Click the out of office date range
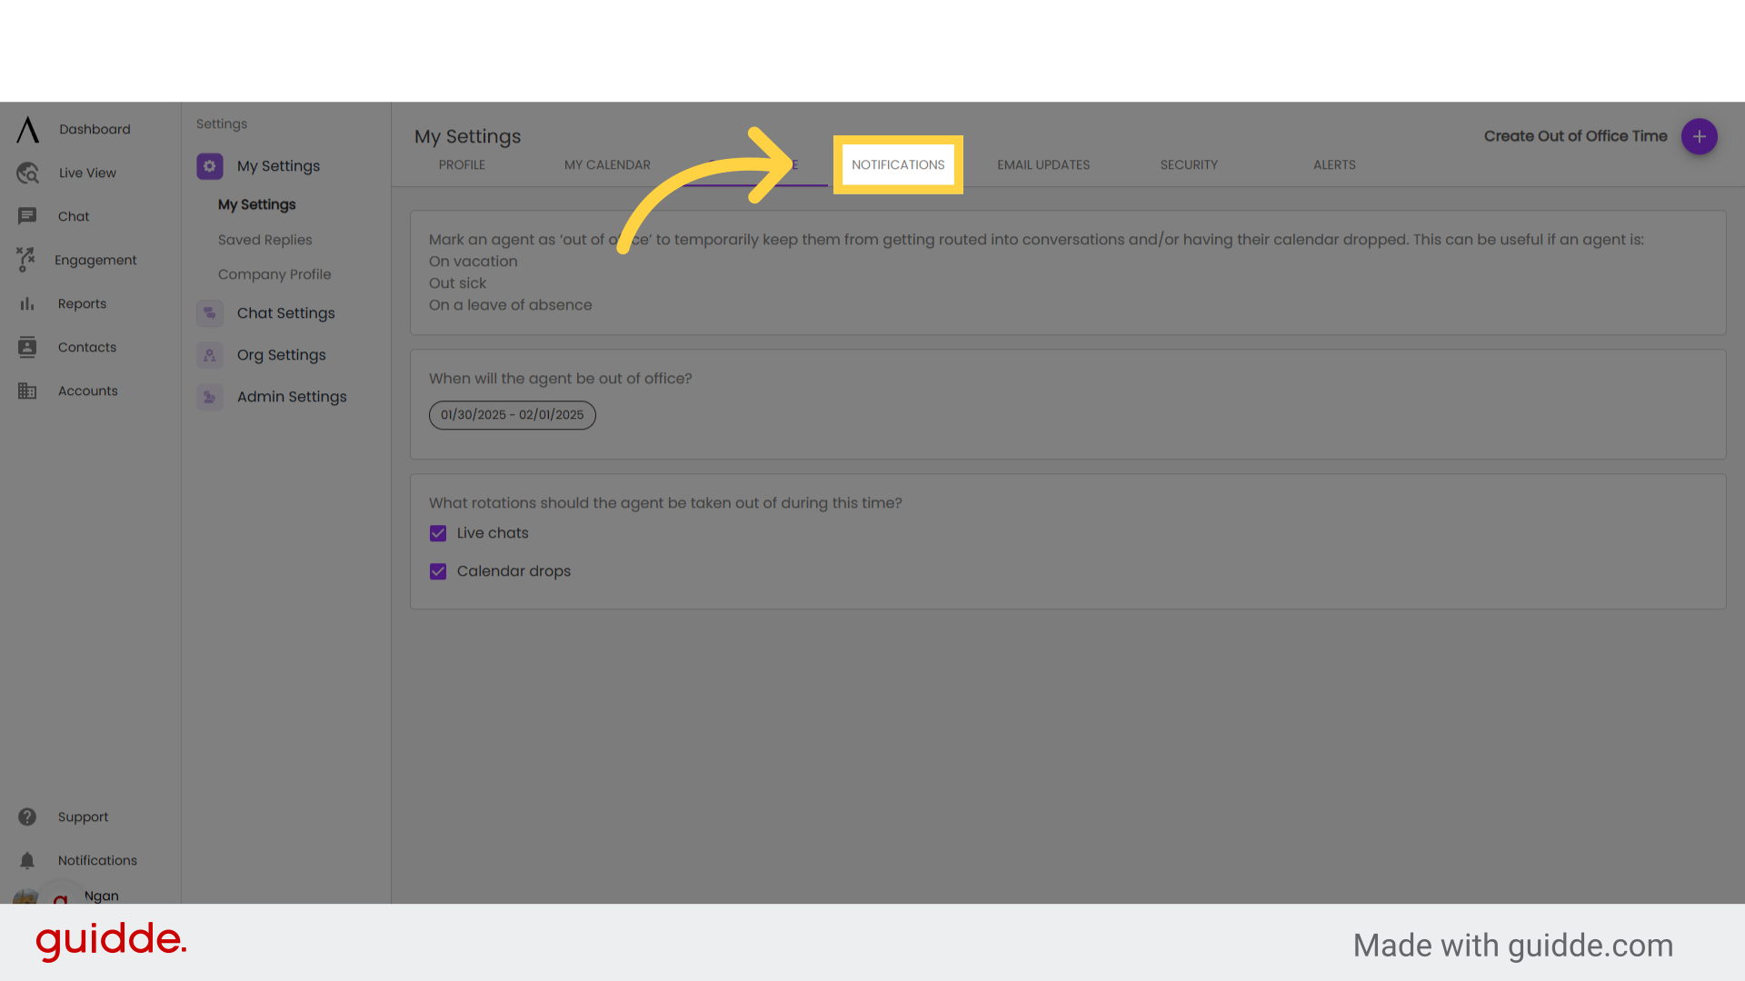 tap(512, 415)
